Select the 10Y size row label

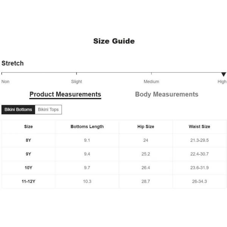[x=28, y=168]
